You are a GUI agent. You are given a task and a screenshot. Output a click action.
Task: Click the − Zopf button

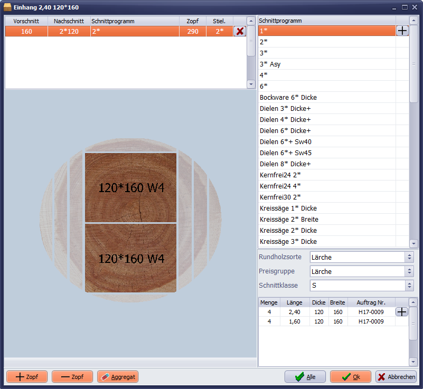coord(72,377)
